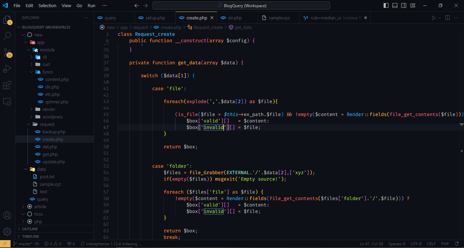Open the Manage settings gear
The image size is (464, 248).
point(7,232)
